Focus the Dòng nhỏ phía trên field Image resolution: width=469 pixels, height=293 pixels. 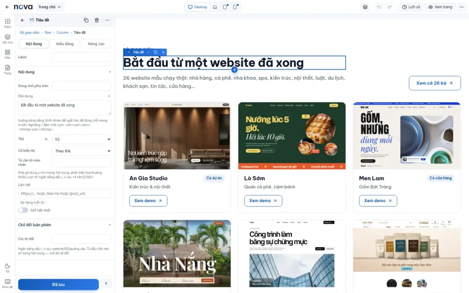(82, 86)
